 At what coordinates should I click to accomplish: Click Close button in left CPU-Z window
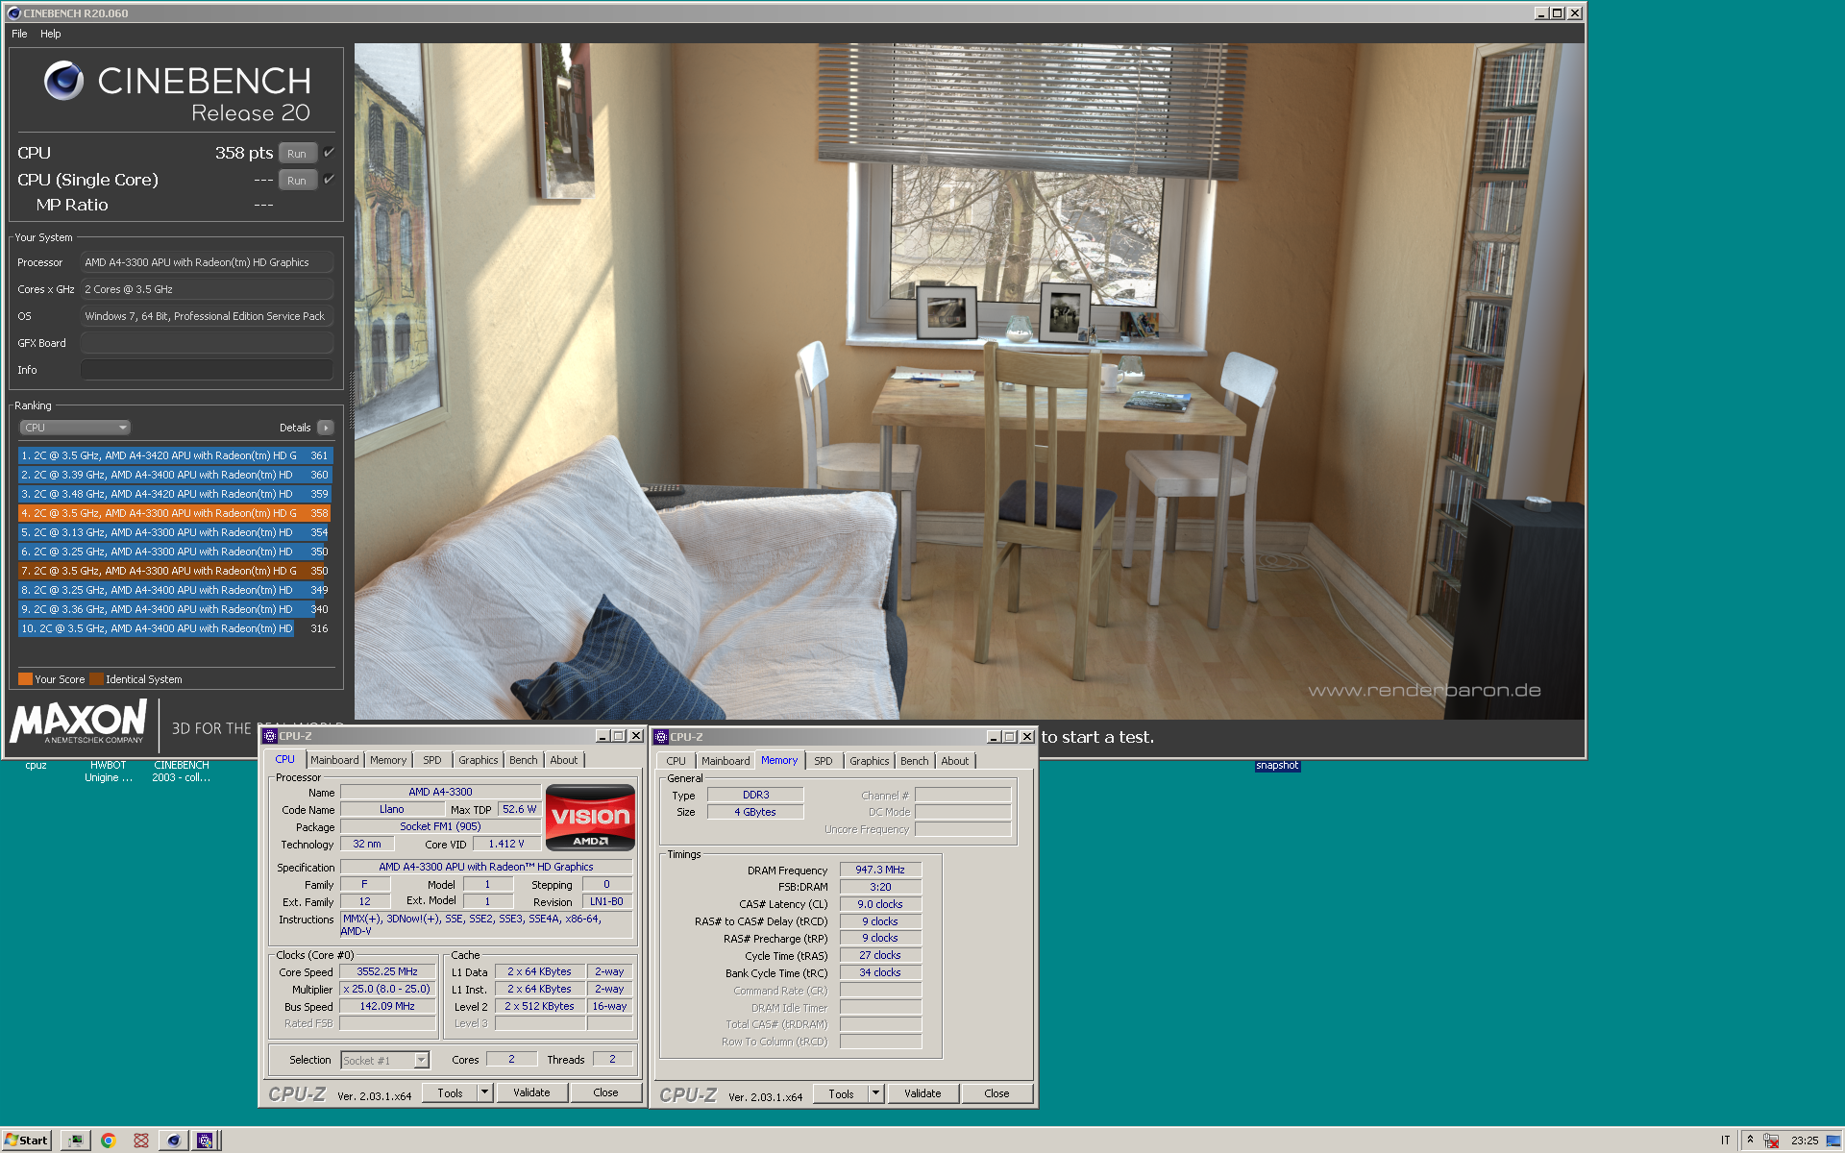coord(605,1092)
